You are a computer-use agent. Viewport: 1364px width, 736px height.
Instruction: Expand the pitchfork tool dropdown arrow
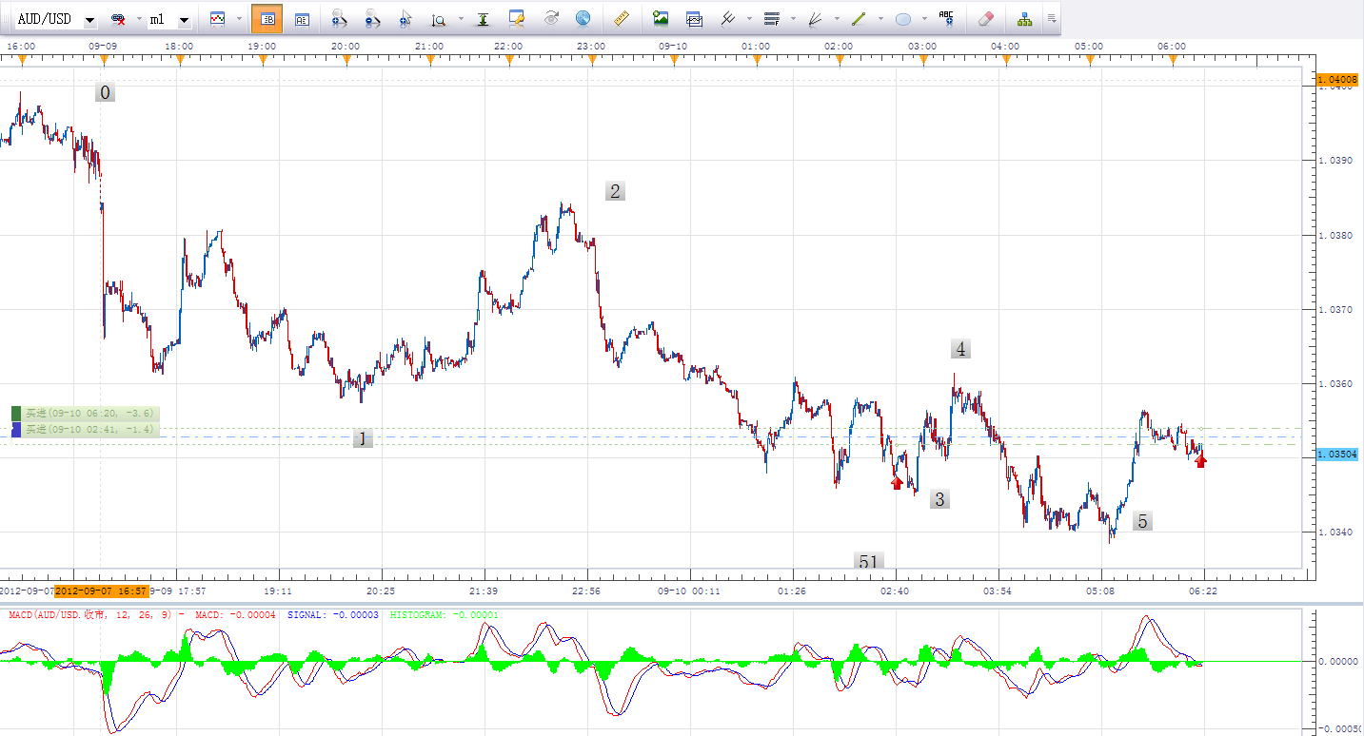(x=749, y=19)
